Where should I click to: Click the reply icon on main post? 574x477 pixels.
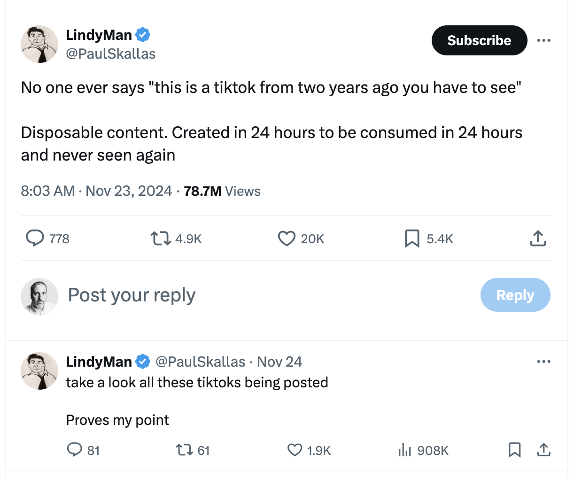point(35,238)
